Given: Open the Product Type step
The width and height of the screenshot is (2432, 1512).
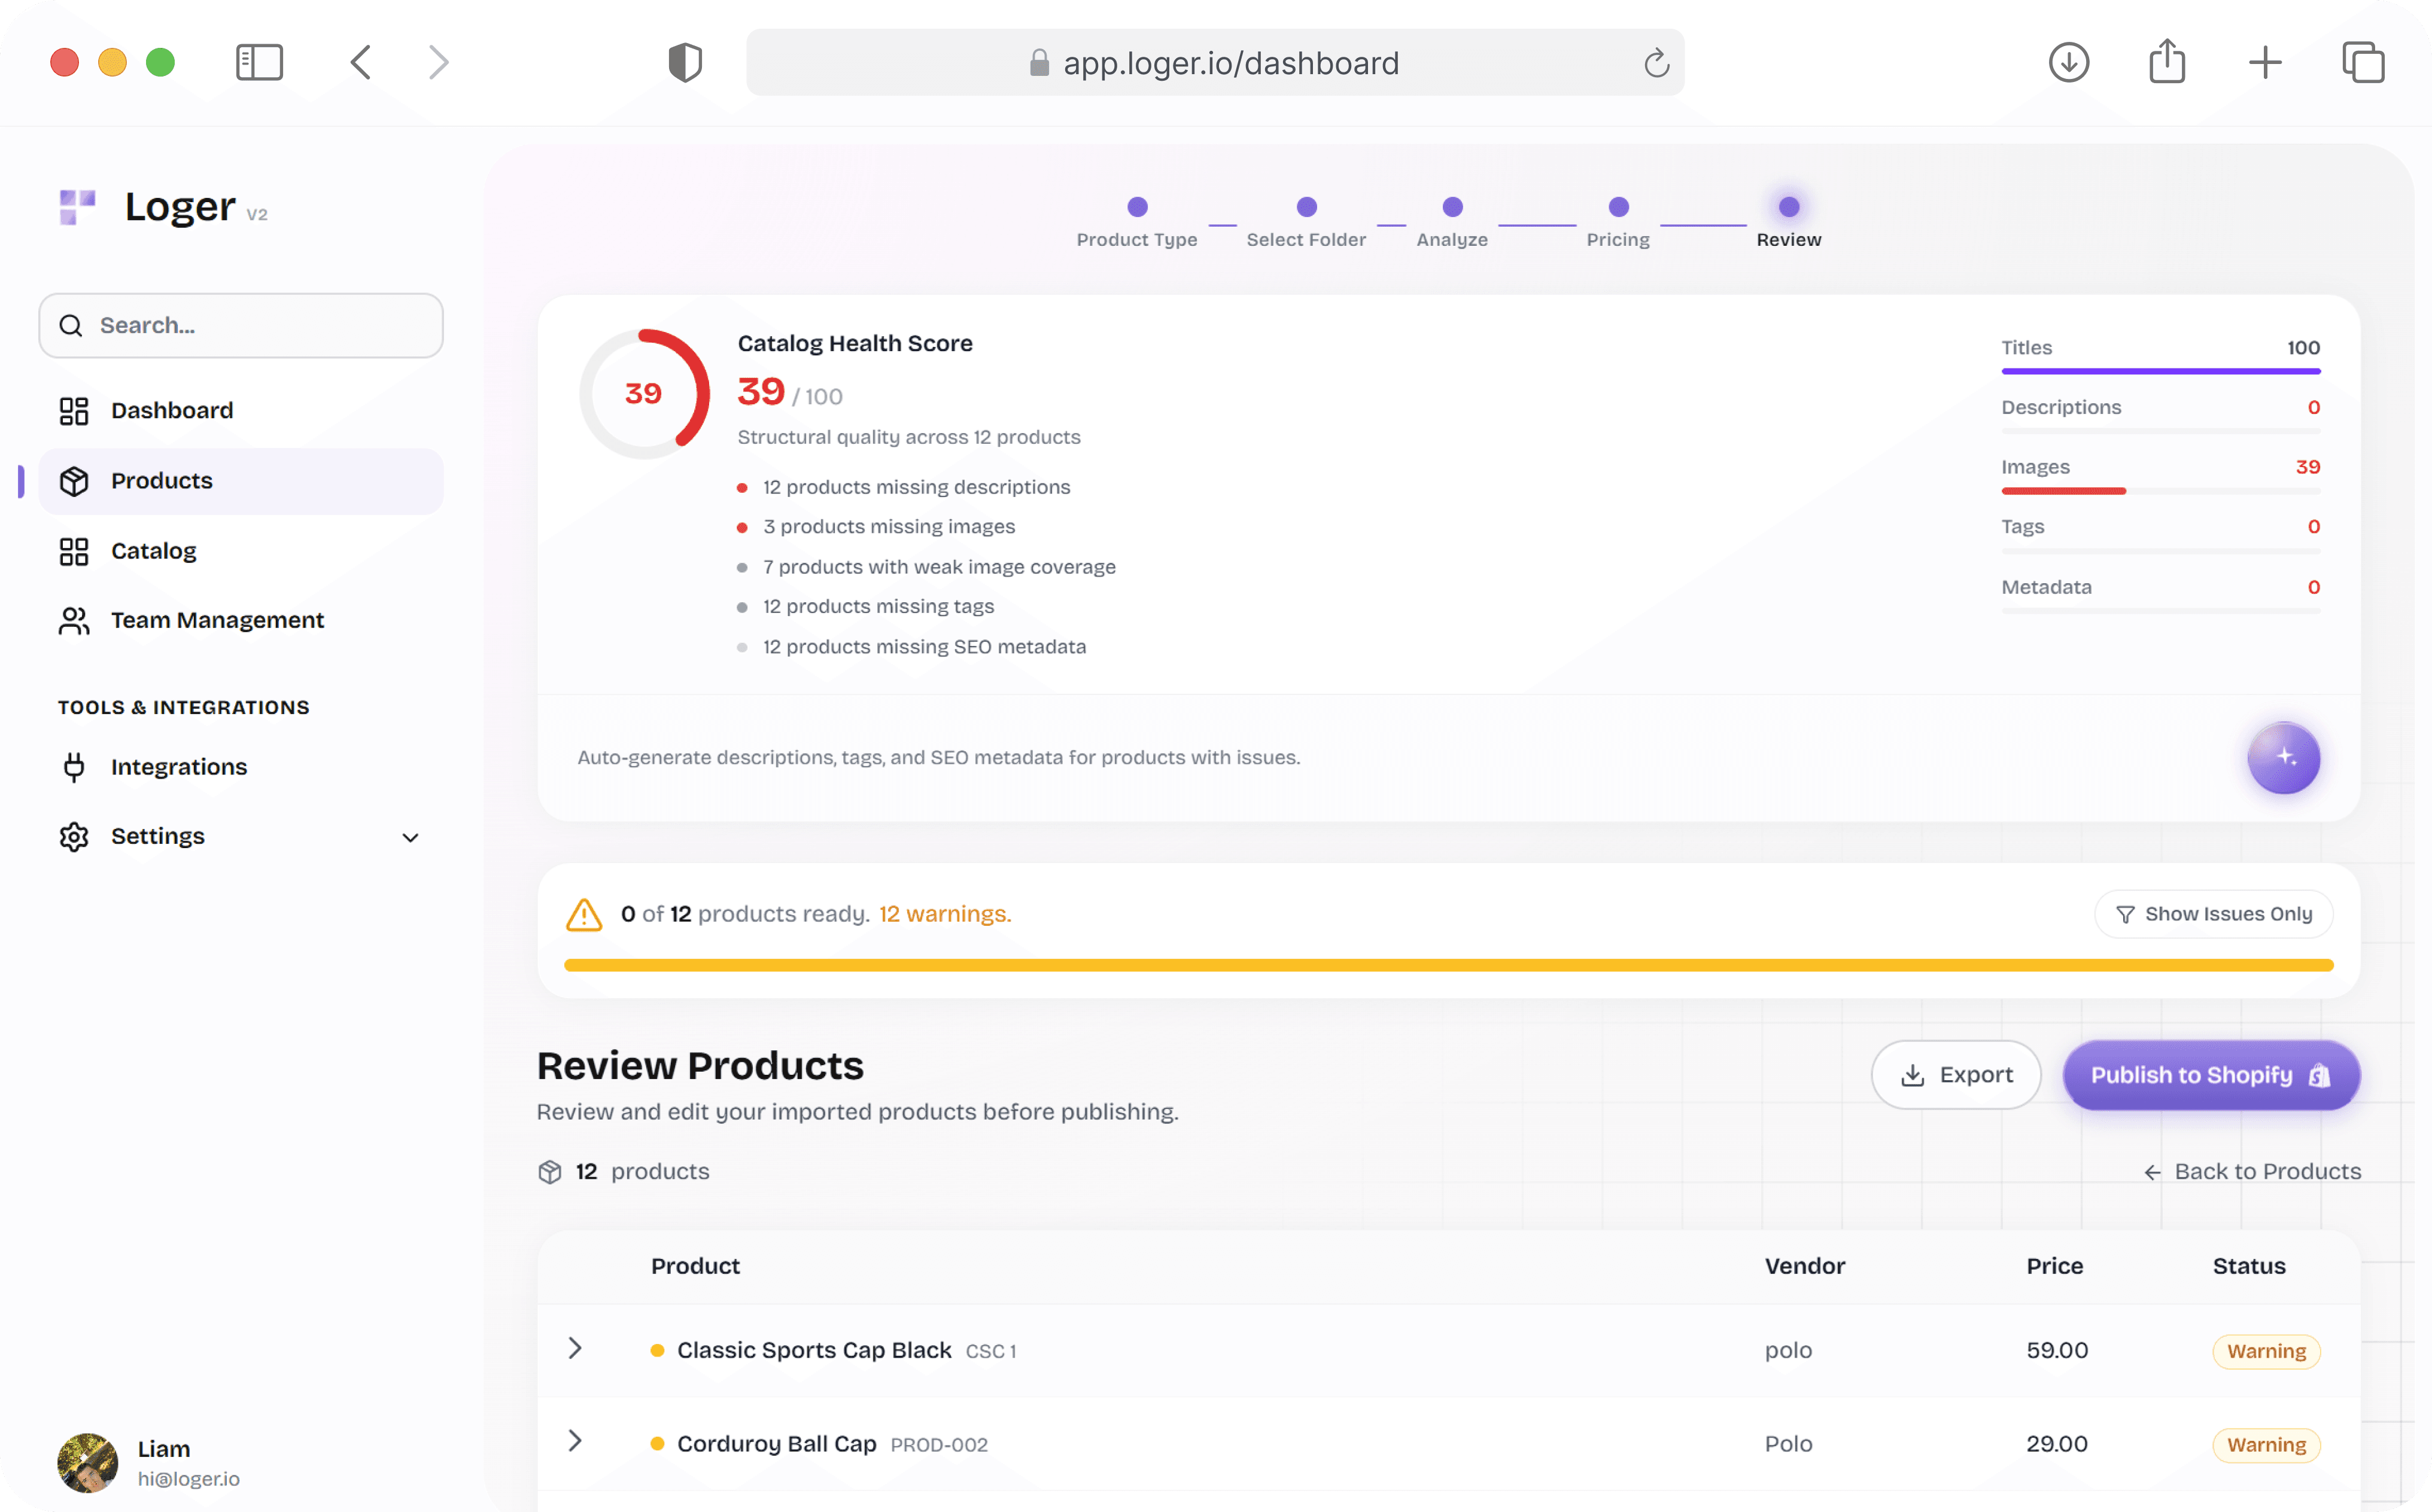Looking at the screenshot, I should (x=1136, y=206).
